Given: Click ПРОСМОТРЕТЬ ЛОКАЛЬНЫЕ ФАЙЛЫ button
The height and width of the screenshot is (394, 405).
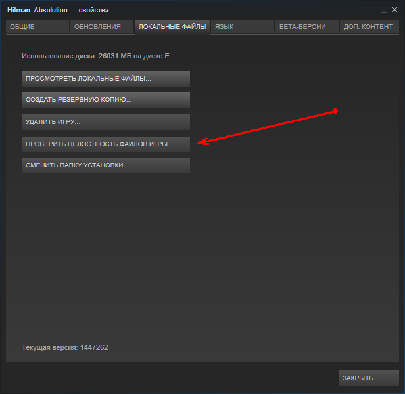Looking at the screenshot, I should point(106,79).
